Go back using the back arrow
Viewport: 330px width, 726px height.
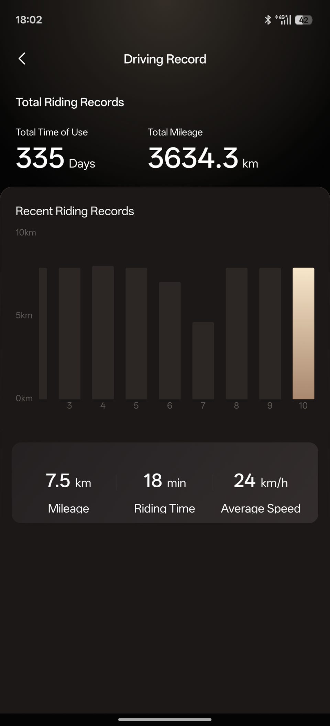click(22, 59)
